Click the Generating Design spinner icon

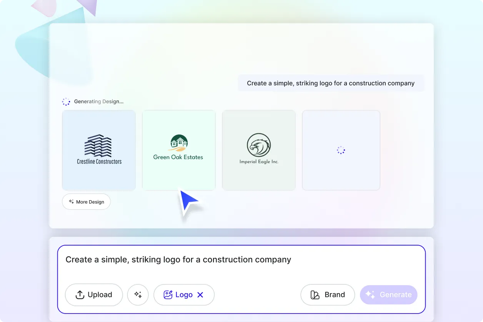tap(66, 101)
